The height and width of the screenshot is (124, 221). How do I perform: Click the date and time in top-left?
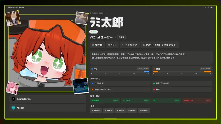[x=16, y=7]
